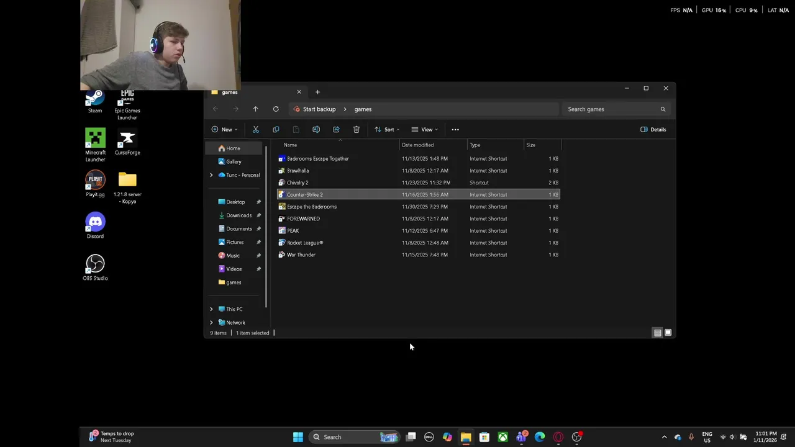Viewport: 795px width, 447px height.
Task: Select the Minecraft Launcher desktop icon
Action: [x=95, y=145]
